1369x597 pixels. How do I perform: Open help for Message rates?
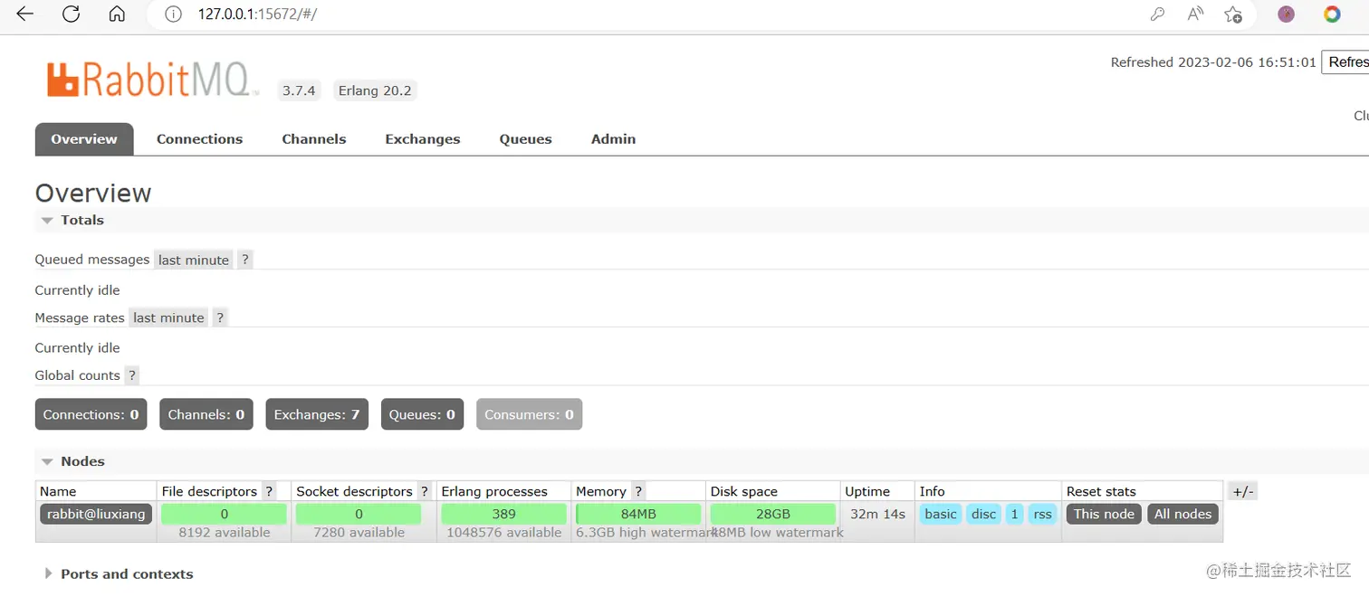tap(219, 317)
